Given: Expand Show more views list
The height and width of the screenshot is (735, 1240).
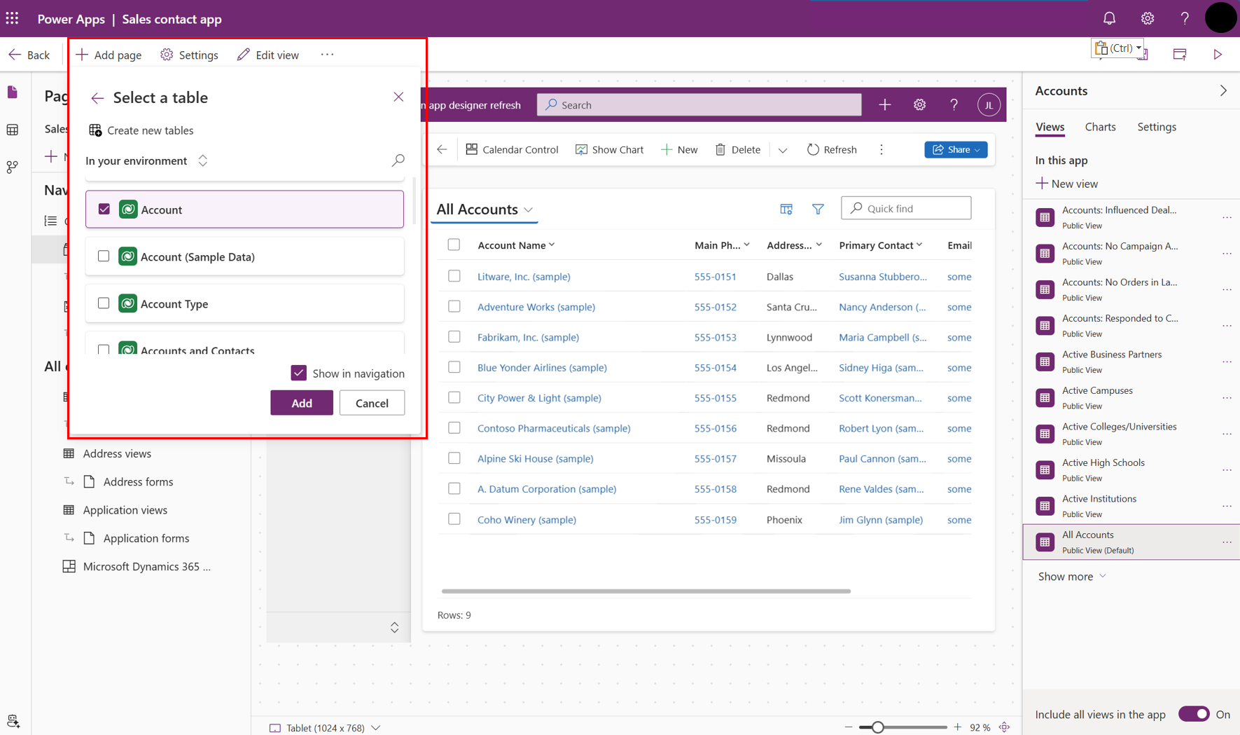Looking at the screenshot, I should [x=1071, y=576].
